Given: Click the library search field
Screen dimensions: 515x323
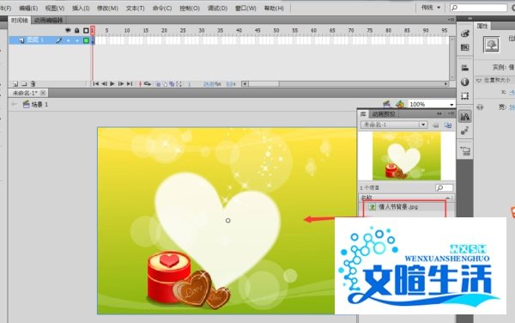Looking at the screenshot, I should (x=444, y=187).
